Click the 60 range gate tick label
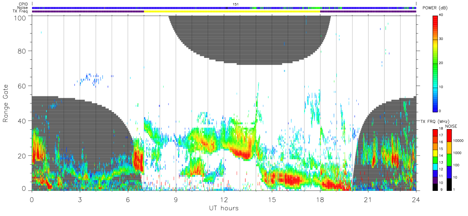This screenshot has height=216, width=468. 21,86
